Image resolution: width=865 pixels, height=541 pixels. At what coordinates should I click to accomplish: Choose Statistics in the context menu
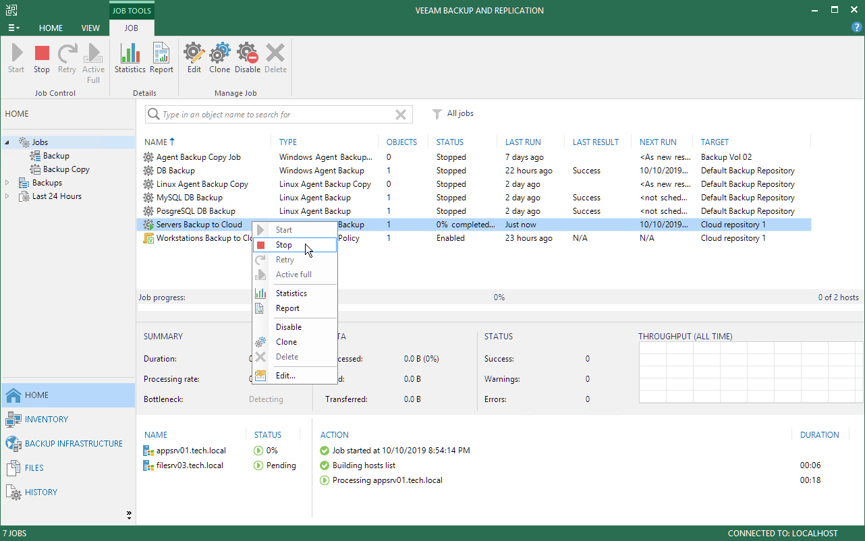pos(291,293)
